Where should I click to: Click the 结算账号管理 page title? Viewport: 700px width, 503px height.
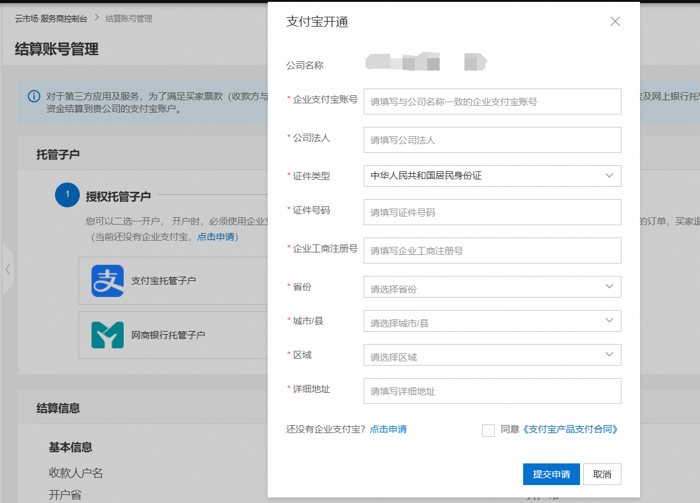point(57,49)
